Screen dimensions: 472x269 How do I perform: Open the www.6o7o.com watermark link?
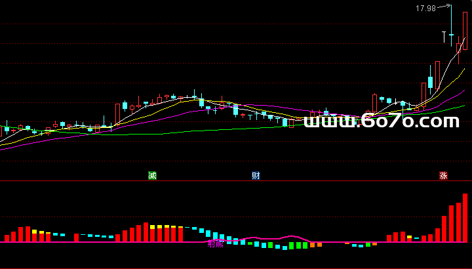pos(382,121)
